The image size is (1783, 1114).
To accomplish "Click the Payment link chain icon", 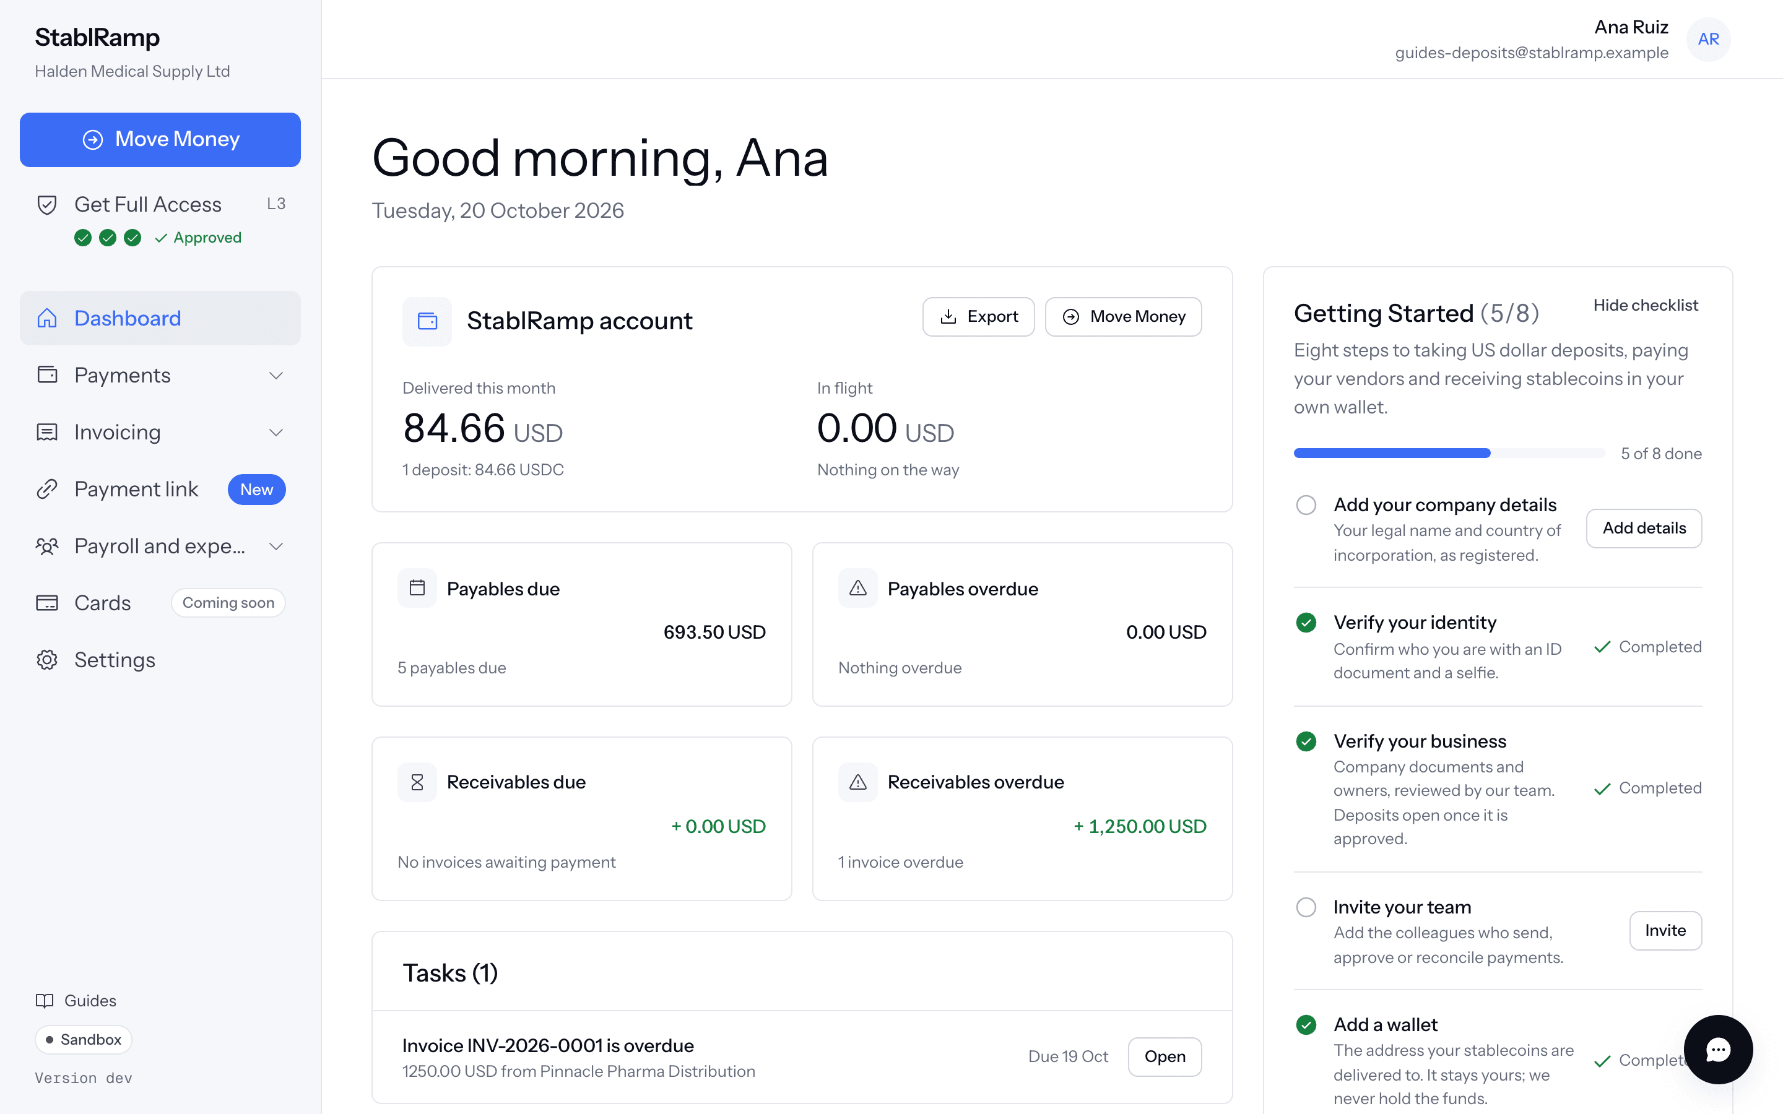I will (x=47, y=489).
